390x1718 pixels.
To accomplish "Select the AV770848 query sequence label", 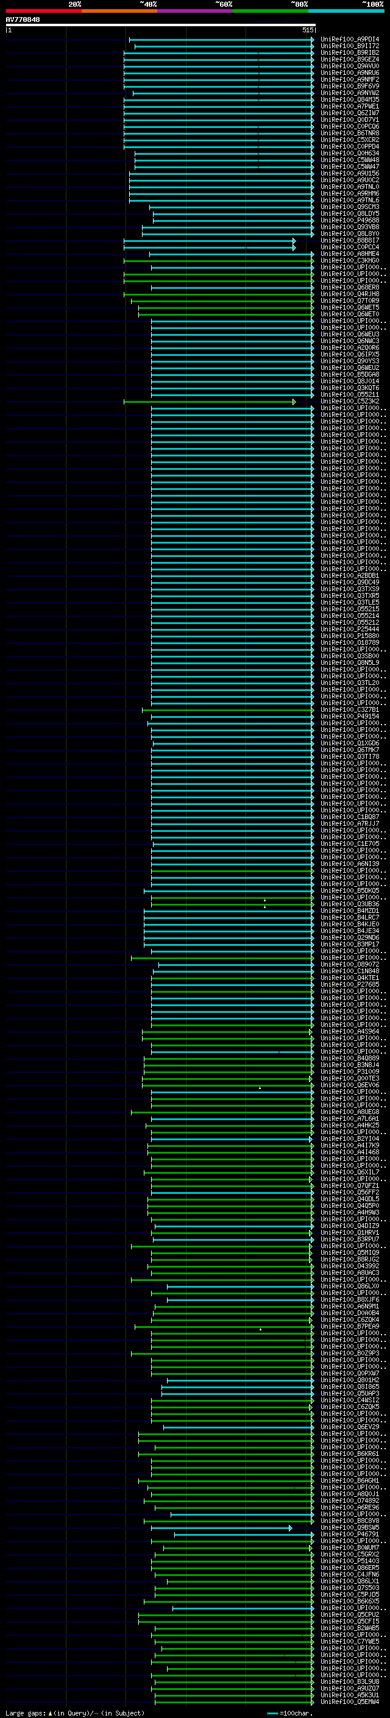I will click(x=23, y=20).
